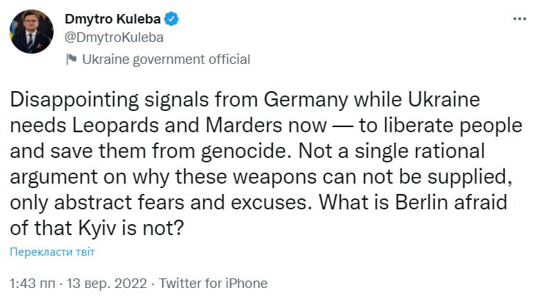Click the Ukraine government official label
537x299 pixels.
point(167,60)
